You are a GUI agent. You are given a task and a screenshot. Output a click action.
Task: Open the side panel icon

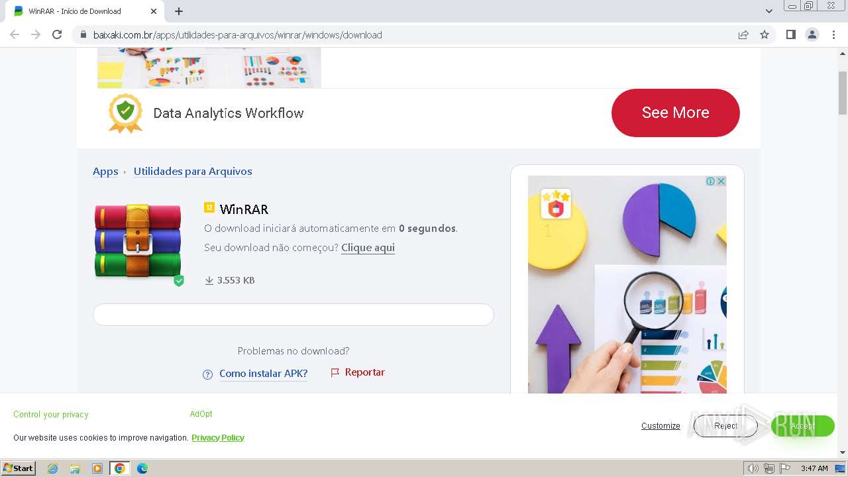click(790, 34)
